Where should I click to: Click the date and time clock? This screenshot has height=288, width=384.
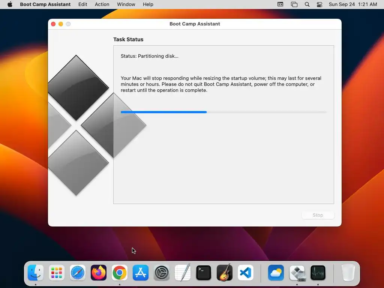(x=352, y=4)
